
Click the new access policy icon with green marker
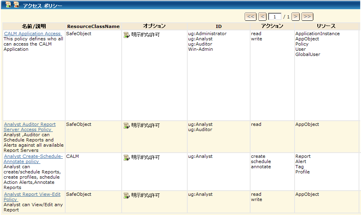[8, 4]
